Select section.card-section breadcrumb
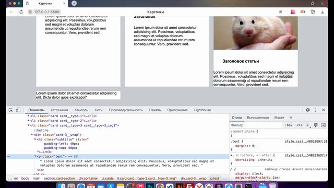The image size is (334, 188). click(x=59, y=178)
